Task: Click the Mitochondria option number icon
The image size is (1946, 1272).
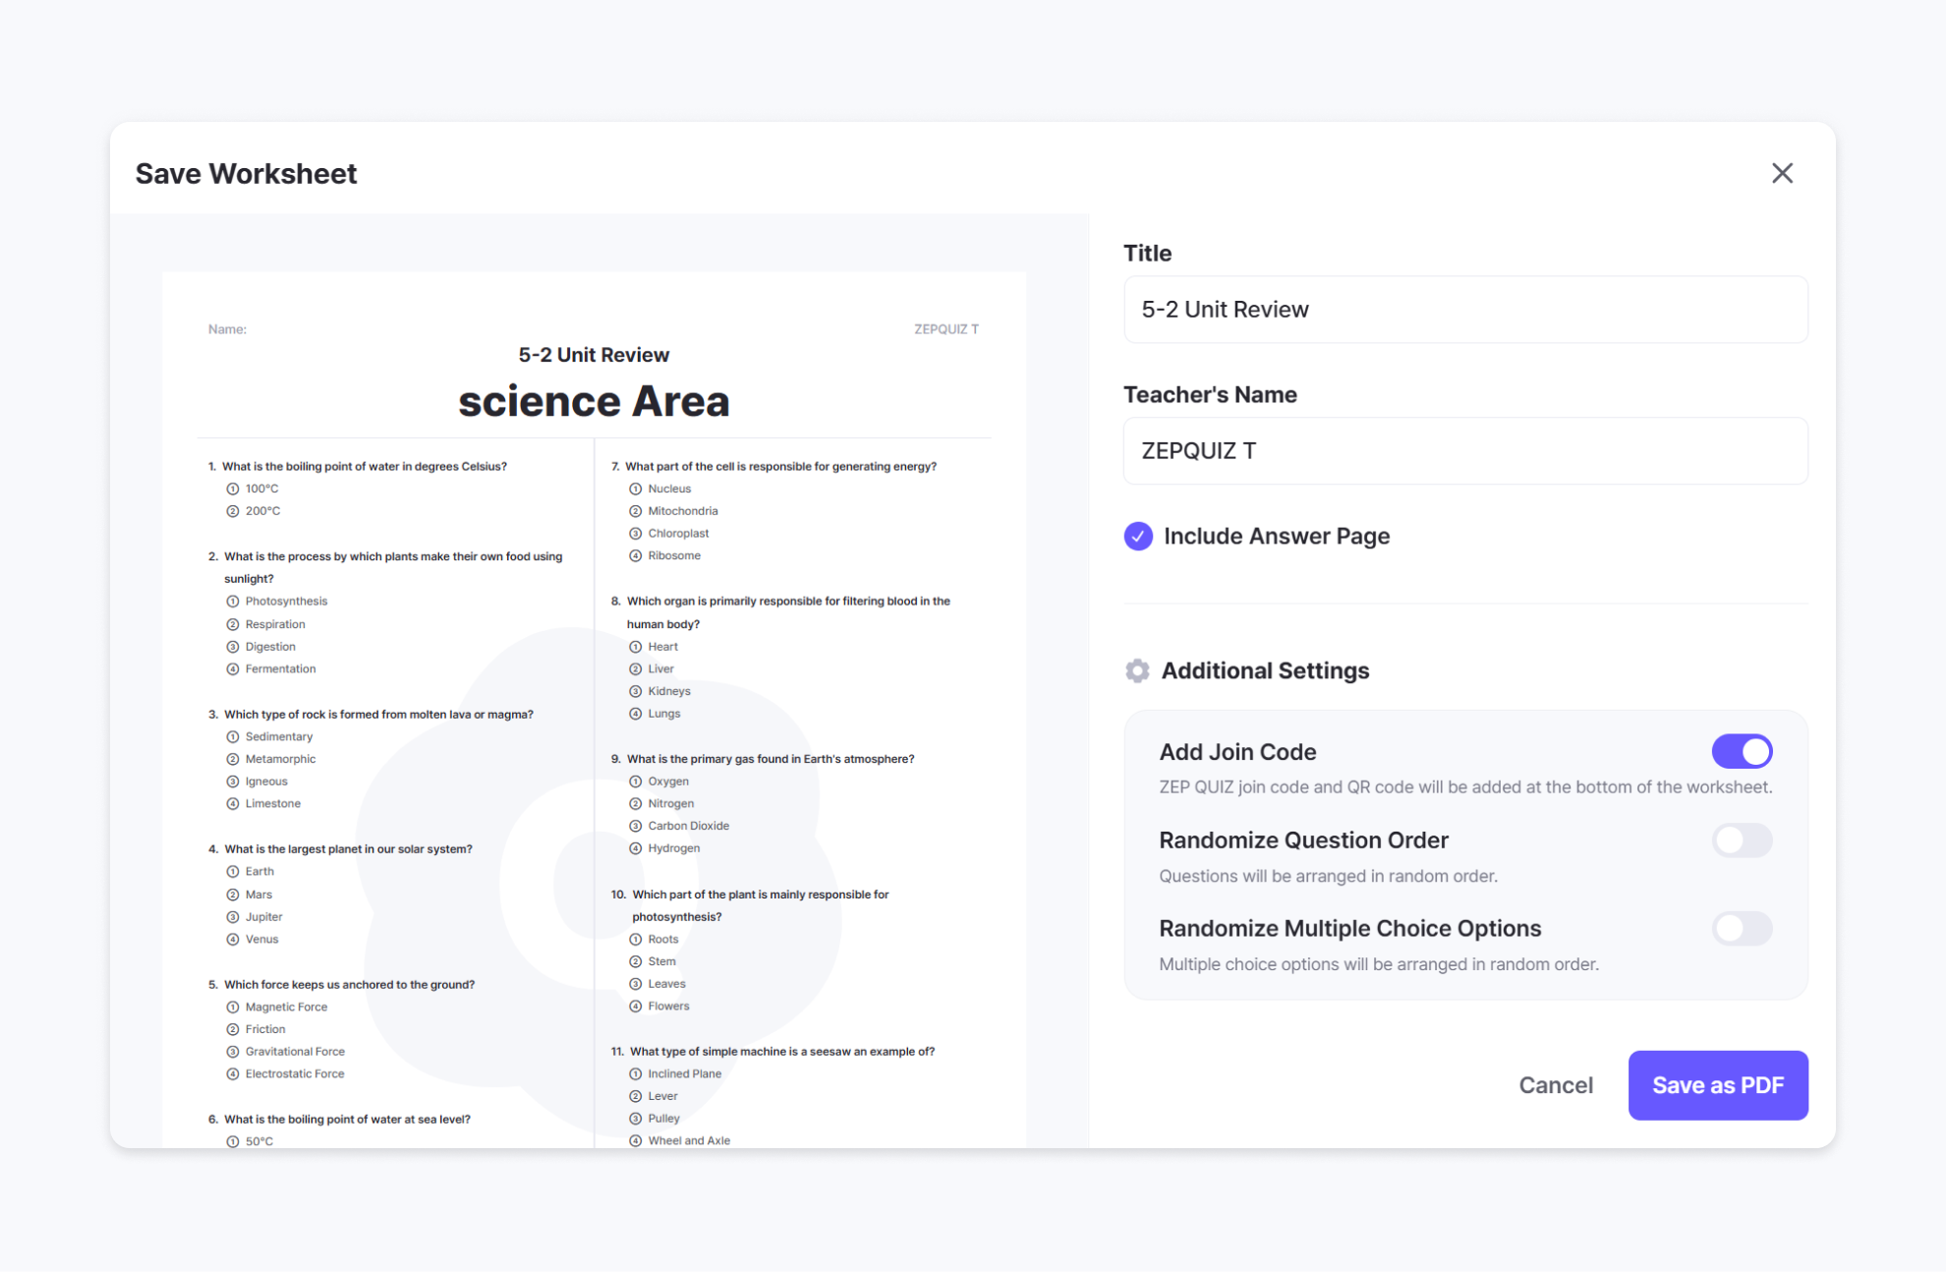Action: click(x=635, y=511)
